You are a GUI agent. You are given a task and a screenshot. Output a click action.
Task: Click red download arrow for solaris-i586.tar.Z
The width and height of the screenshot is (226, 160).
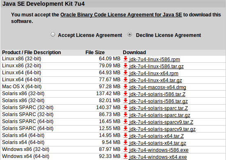click(126, 94)
